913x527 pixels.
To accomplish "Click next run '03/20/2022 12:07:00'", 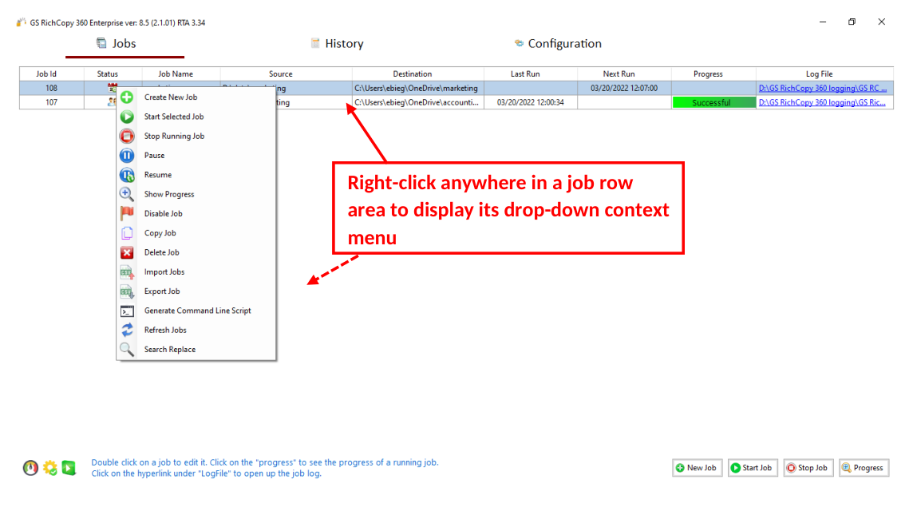I will pyautogui.click(x=623, y=89).
